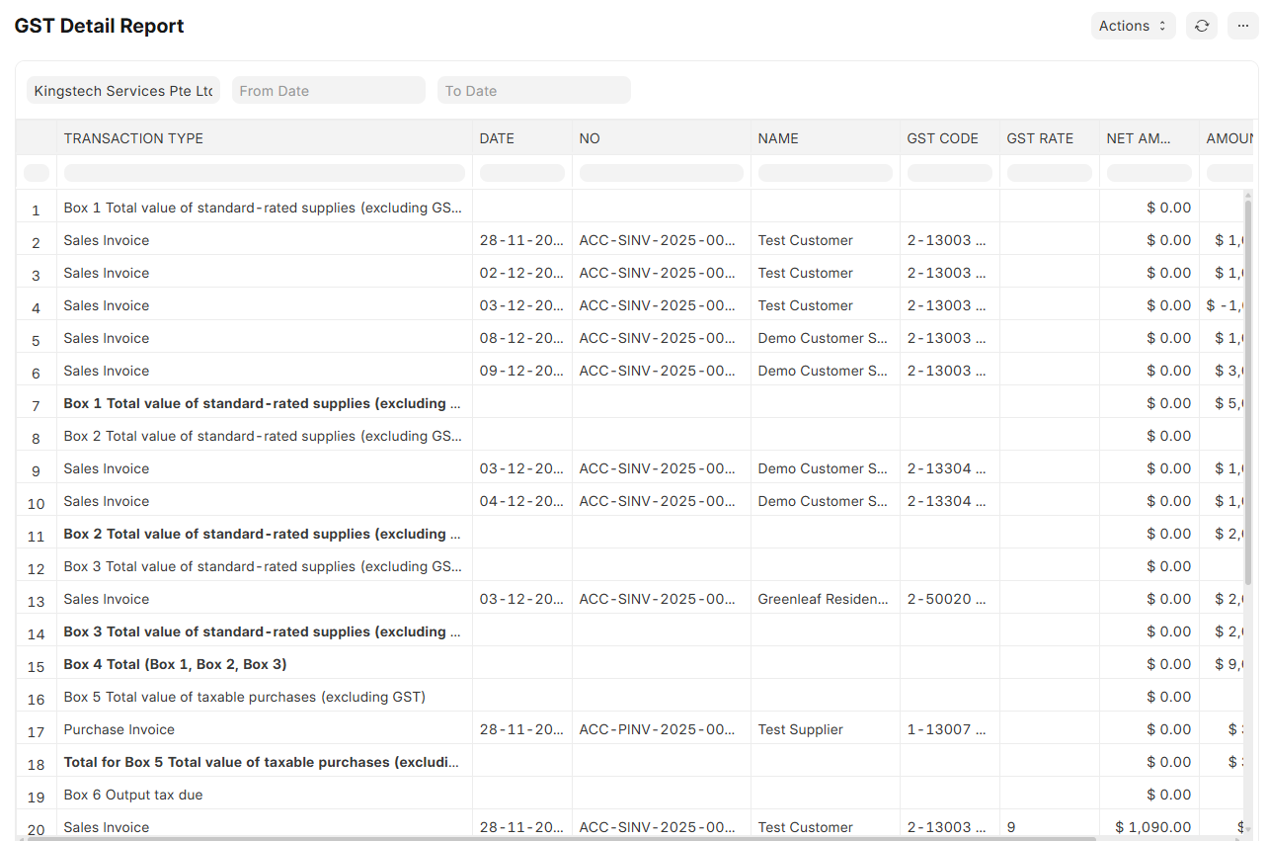Open the three-dots more options menu
The width and height of the screenshot is (1267, 841).
point(1242,26)
